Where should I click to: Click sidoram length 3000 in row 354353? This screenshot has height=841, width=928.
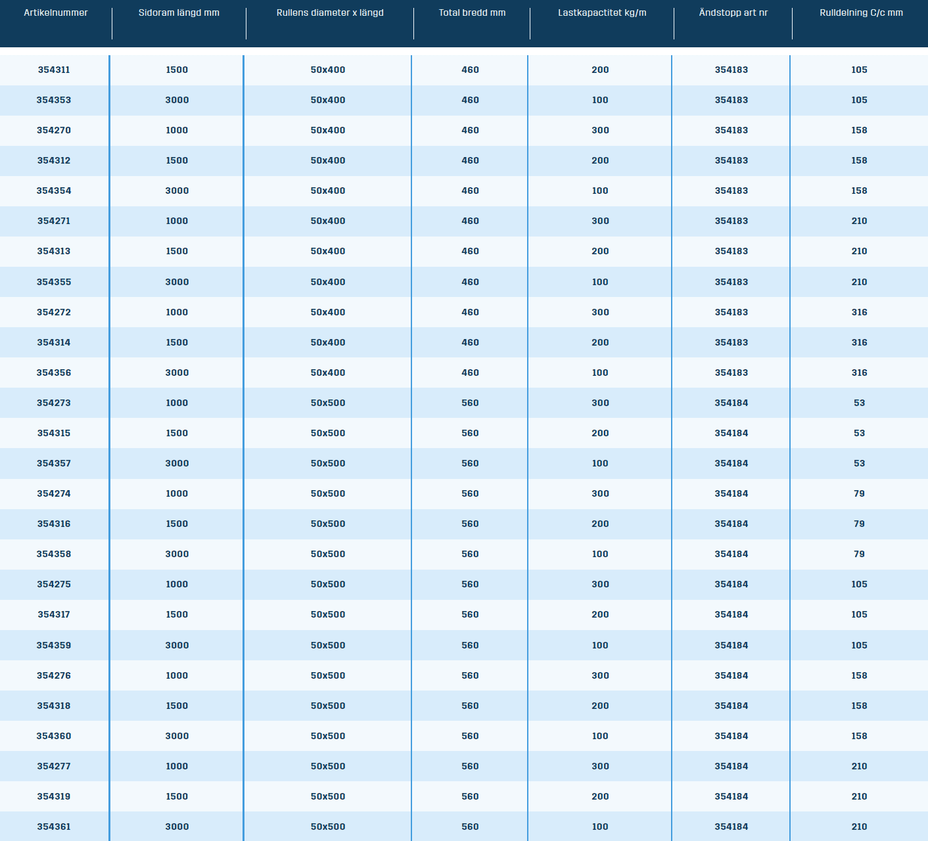177,100
